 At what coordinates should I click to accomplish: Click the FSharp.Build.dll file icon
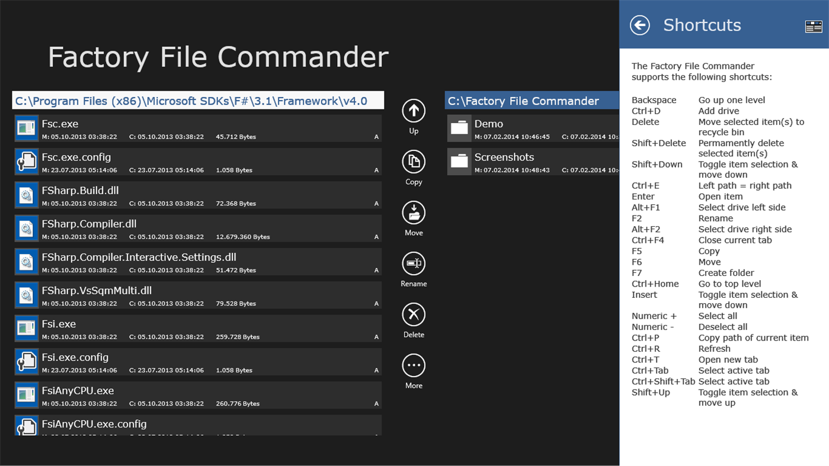pos(27,195)
